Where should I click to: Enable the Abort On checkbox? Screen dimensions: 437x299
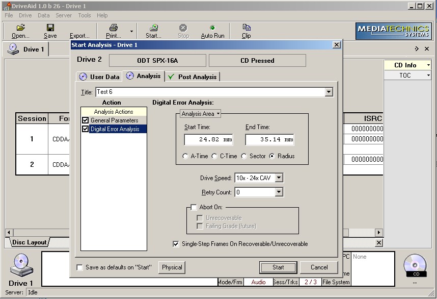pyautogui.click(x=194, y=208)
